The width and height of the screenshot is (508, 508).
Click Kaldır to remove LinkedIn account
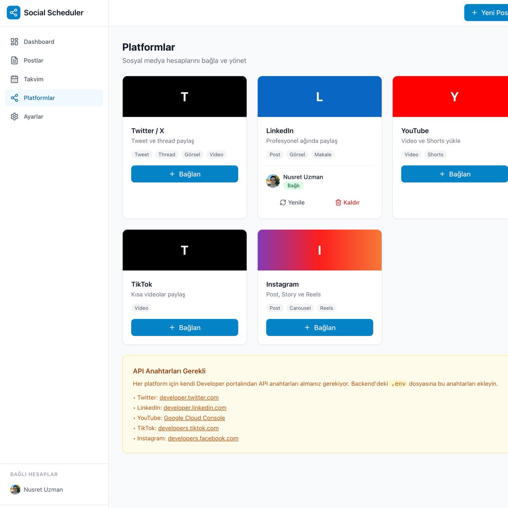click(x=347, y=203)
